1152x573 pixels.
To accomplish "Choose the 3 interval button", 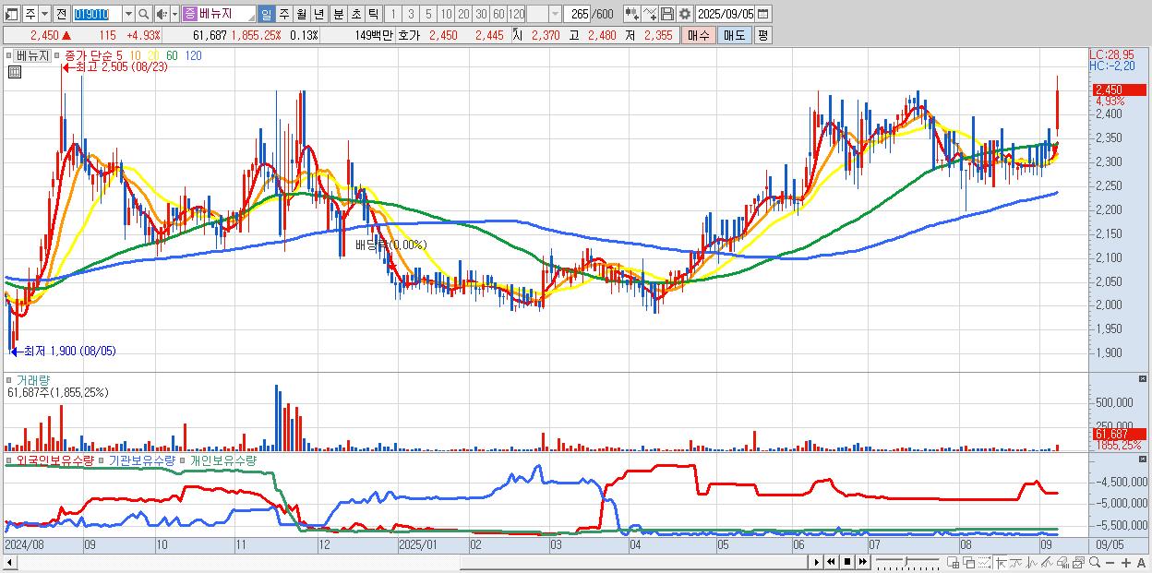I will [x=410, y=14].
